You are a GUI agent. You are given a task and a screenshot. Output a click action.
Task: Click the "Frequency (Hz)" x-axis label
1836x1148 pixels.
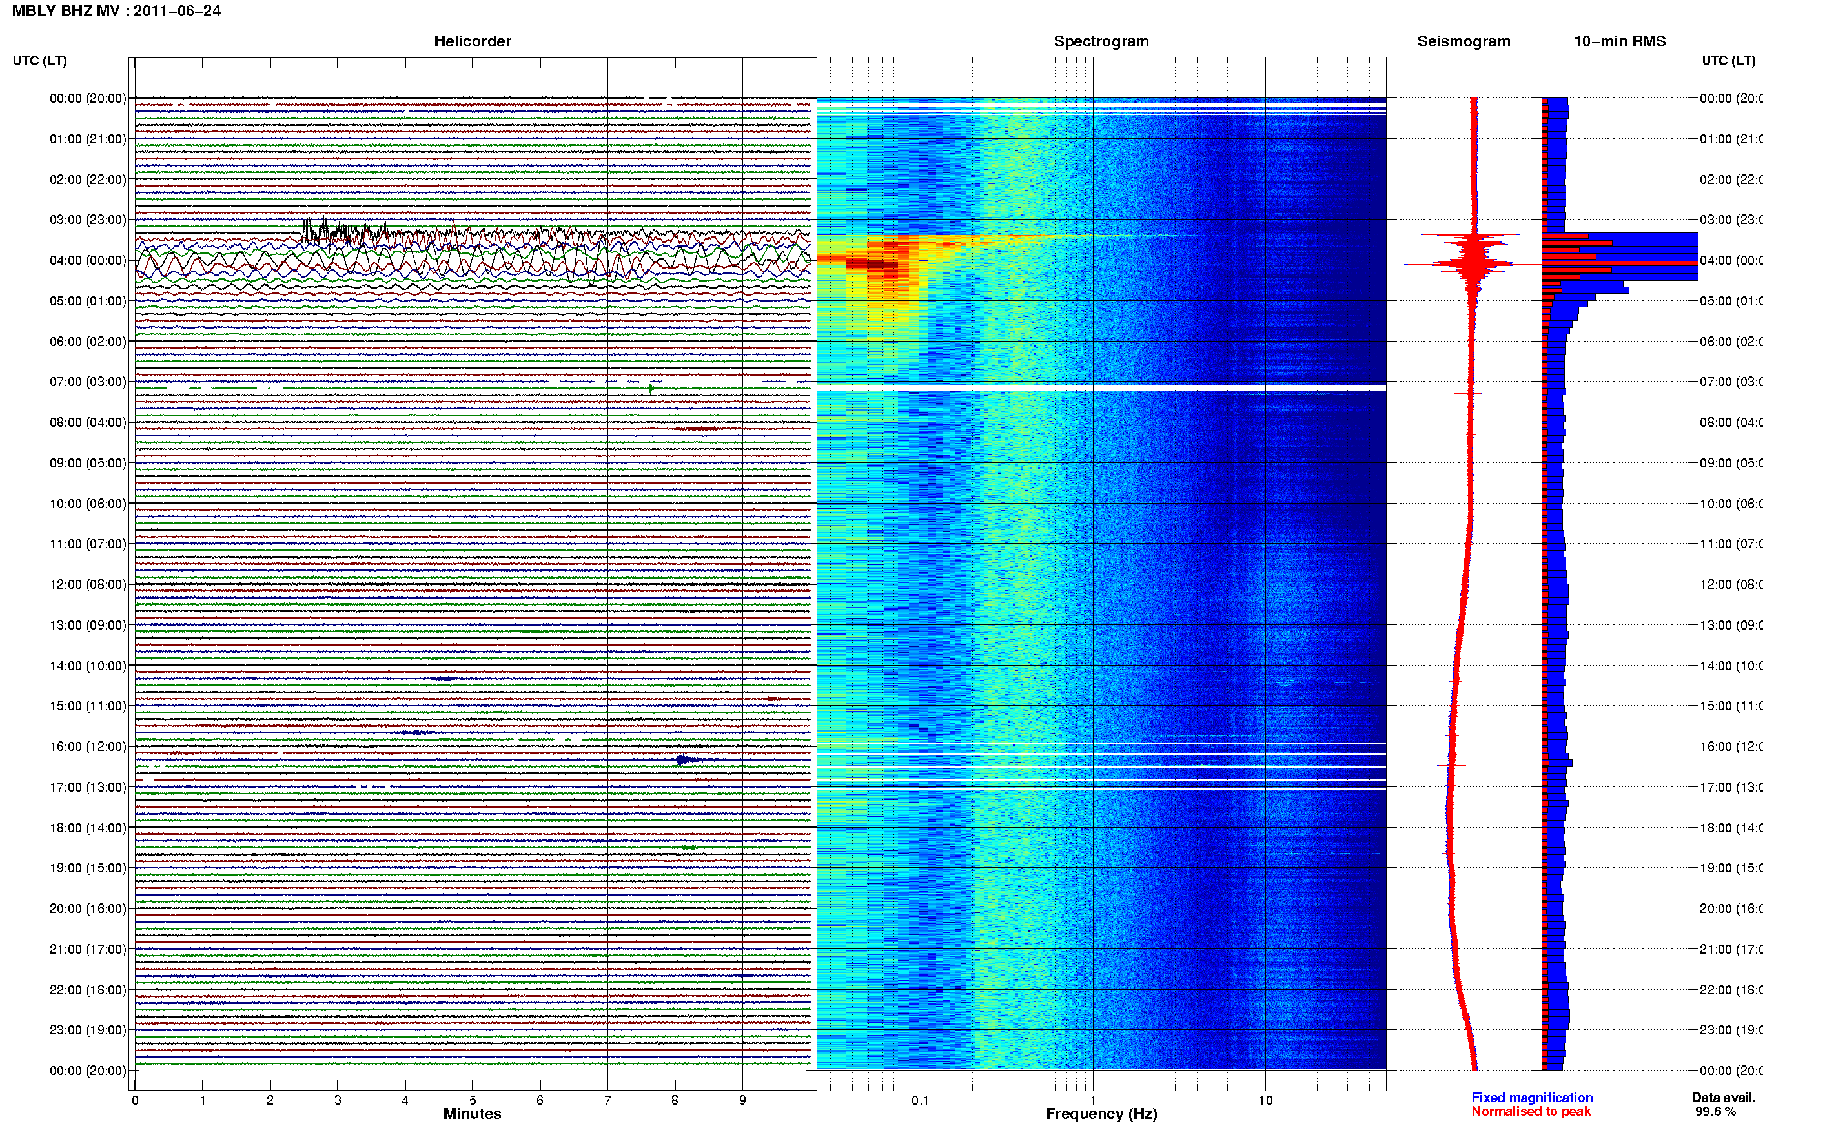(x=1101, y=1114)
